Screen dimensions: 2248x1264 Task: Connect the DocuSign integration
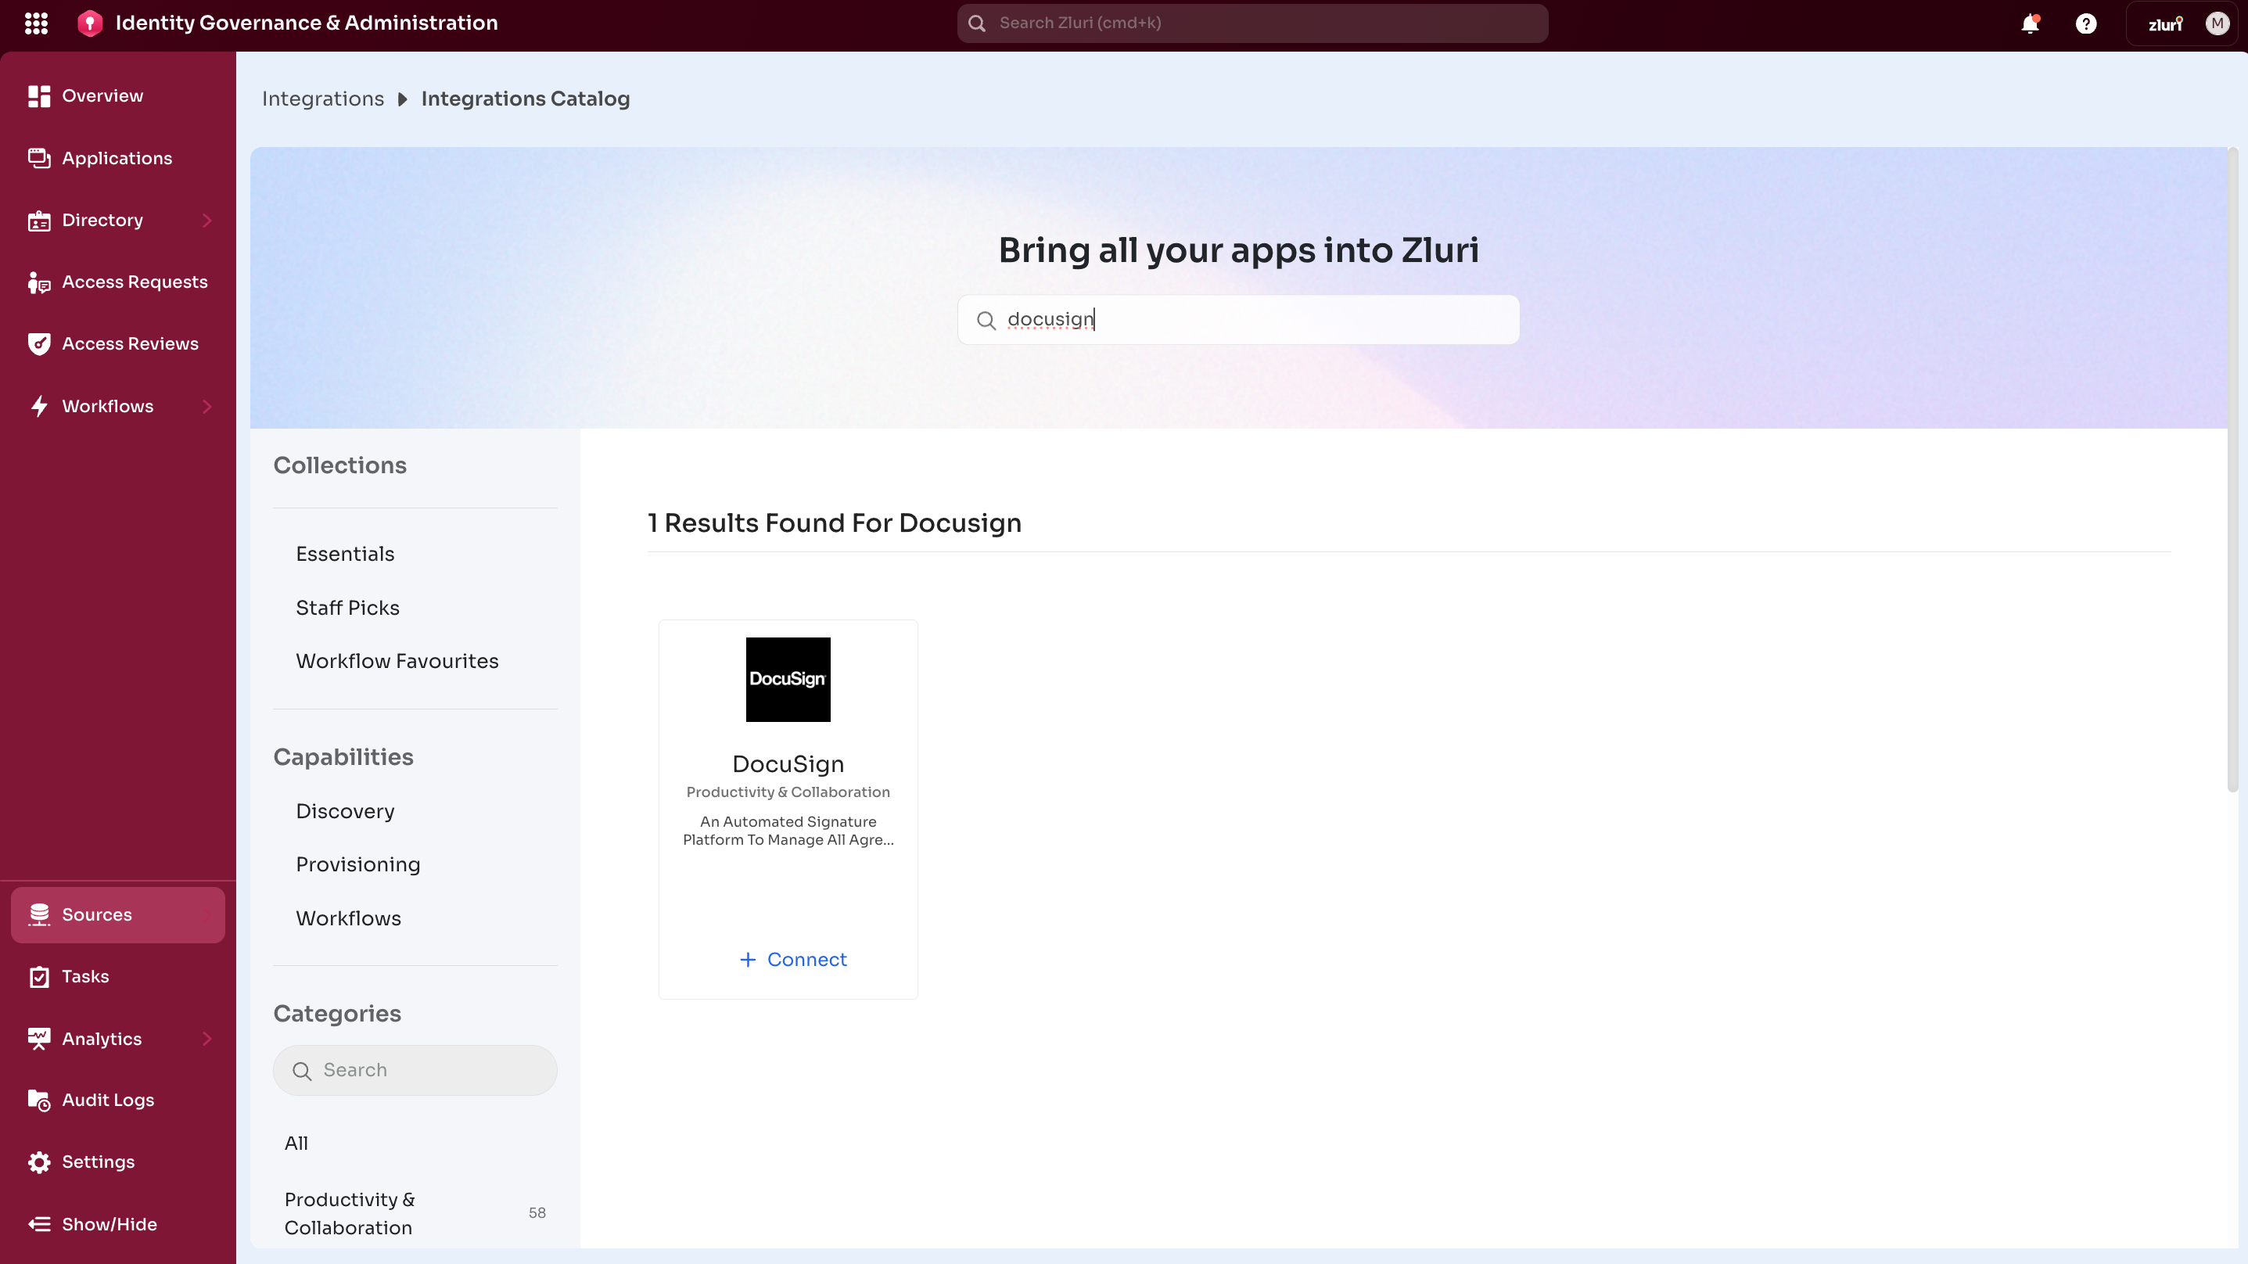(792, 958)
